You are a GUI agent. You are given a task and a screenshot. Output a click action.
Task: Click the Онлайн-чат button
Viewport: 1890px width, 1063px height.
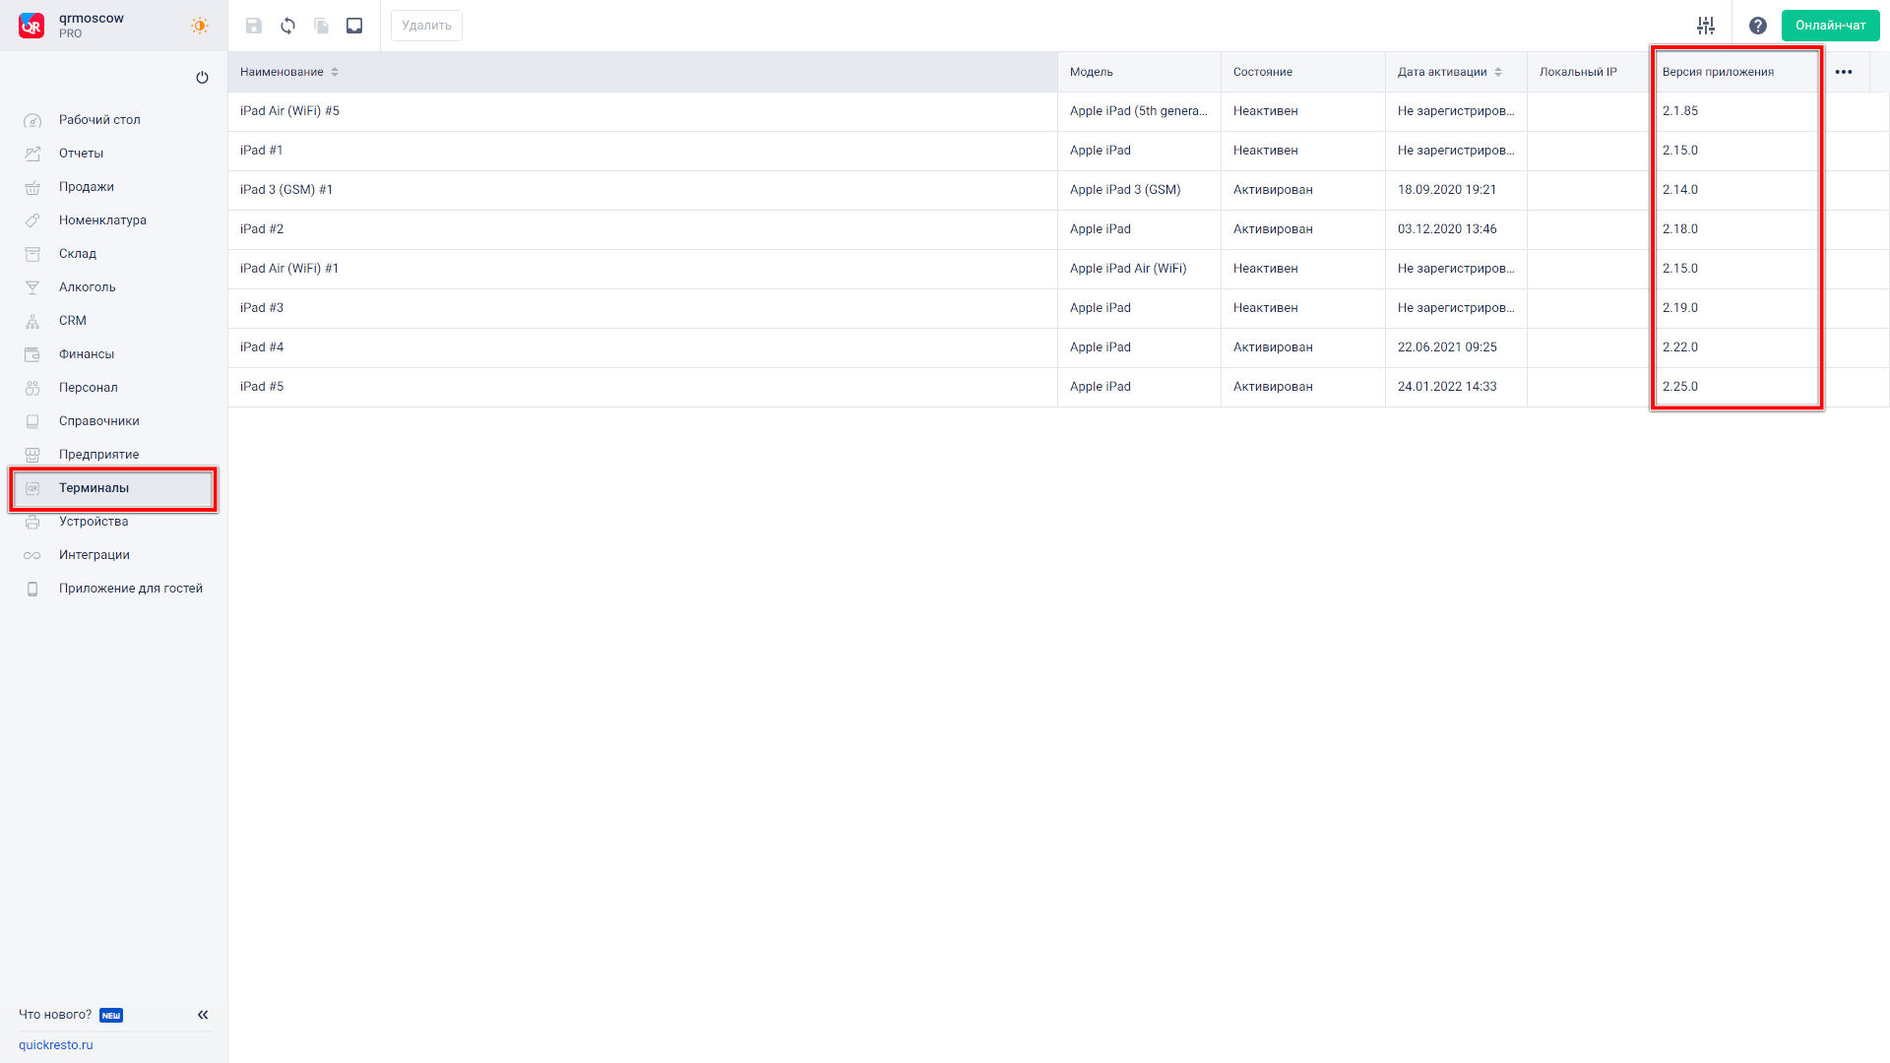pos(1830,26)
